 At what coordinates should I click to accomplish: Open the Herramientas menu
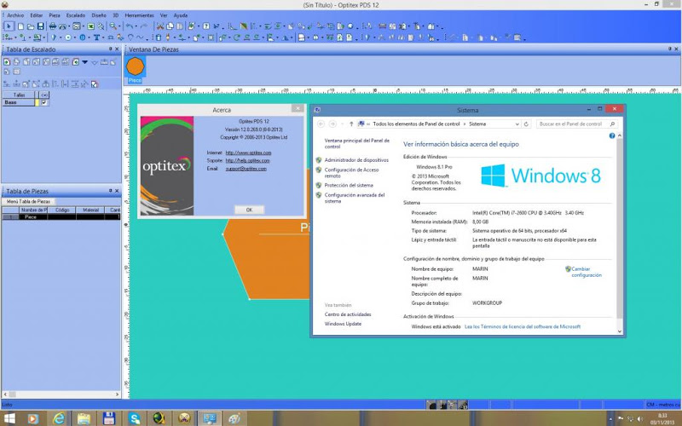point(139,15)
